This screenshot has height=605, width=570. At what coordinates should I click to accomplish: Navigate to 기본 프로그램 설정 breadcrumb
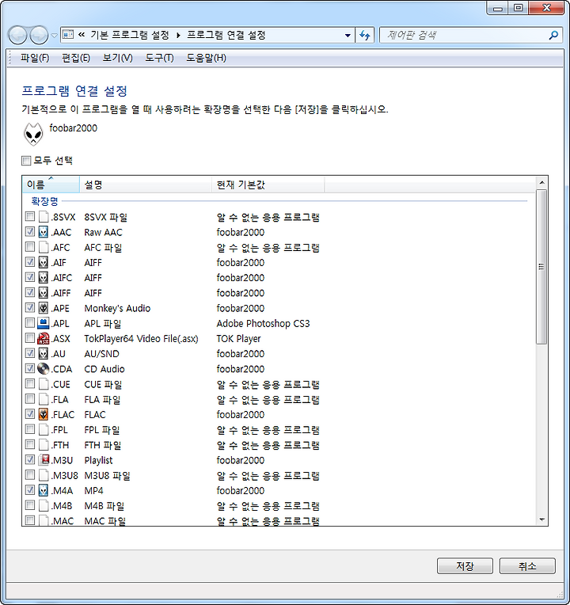(130, 35)
